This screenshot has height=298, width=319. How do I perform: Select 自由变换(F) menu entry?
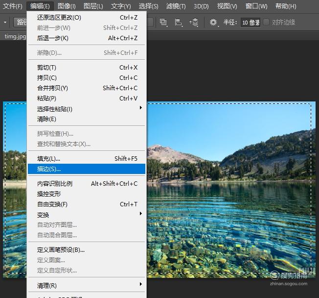(x=87, y=204)
